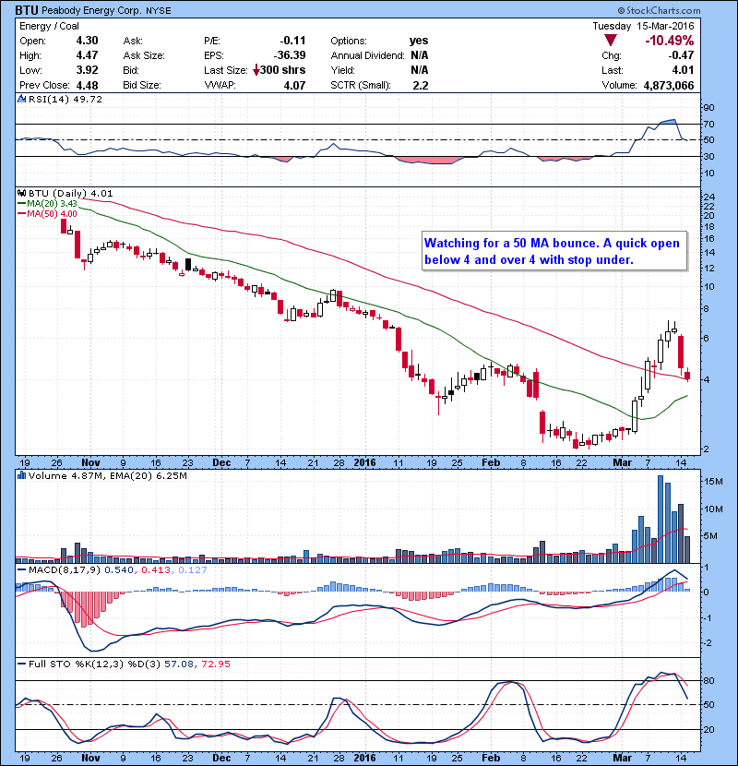Click the date Tuesday 15-Mar-2016
The image size is (738, 766).
643,26
